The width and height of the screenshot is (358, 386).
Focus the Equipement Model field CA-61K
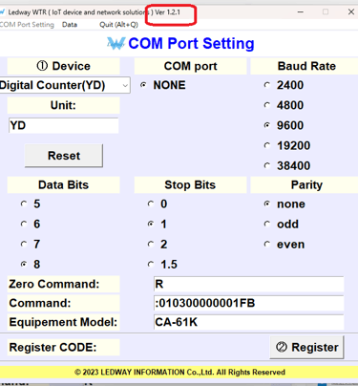point(248,322)
